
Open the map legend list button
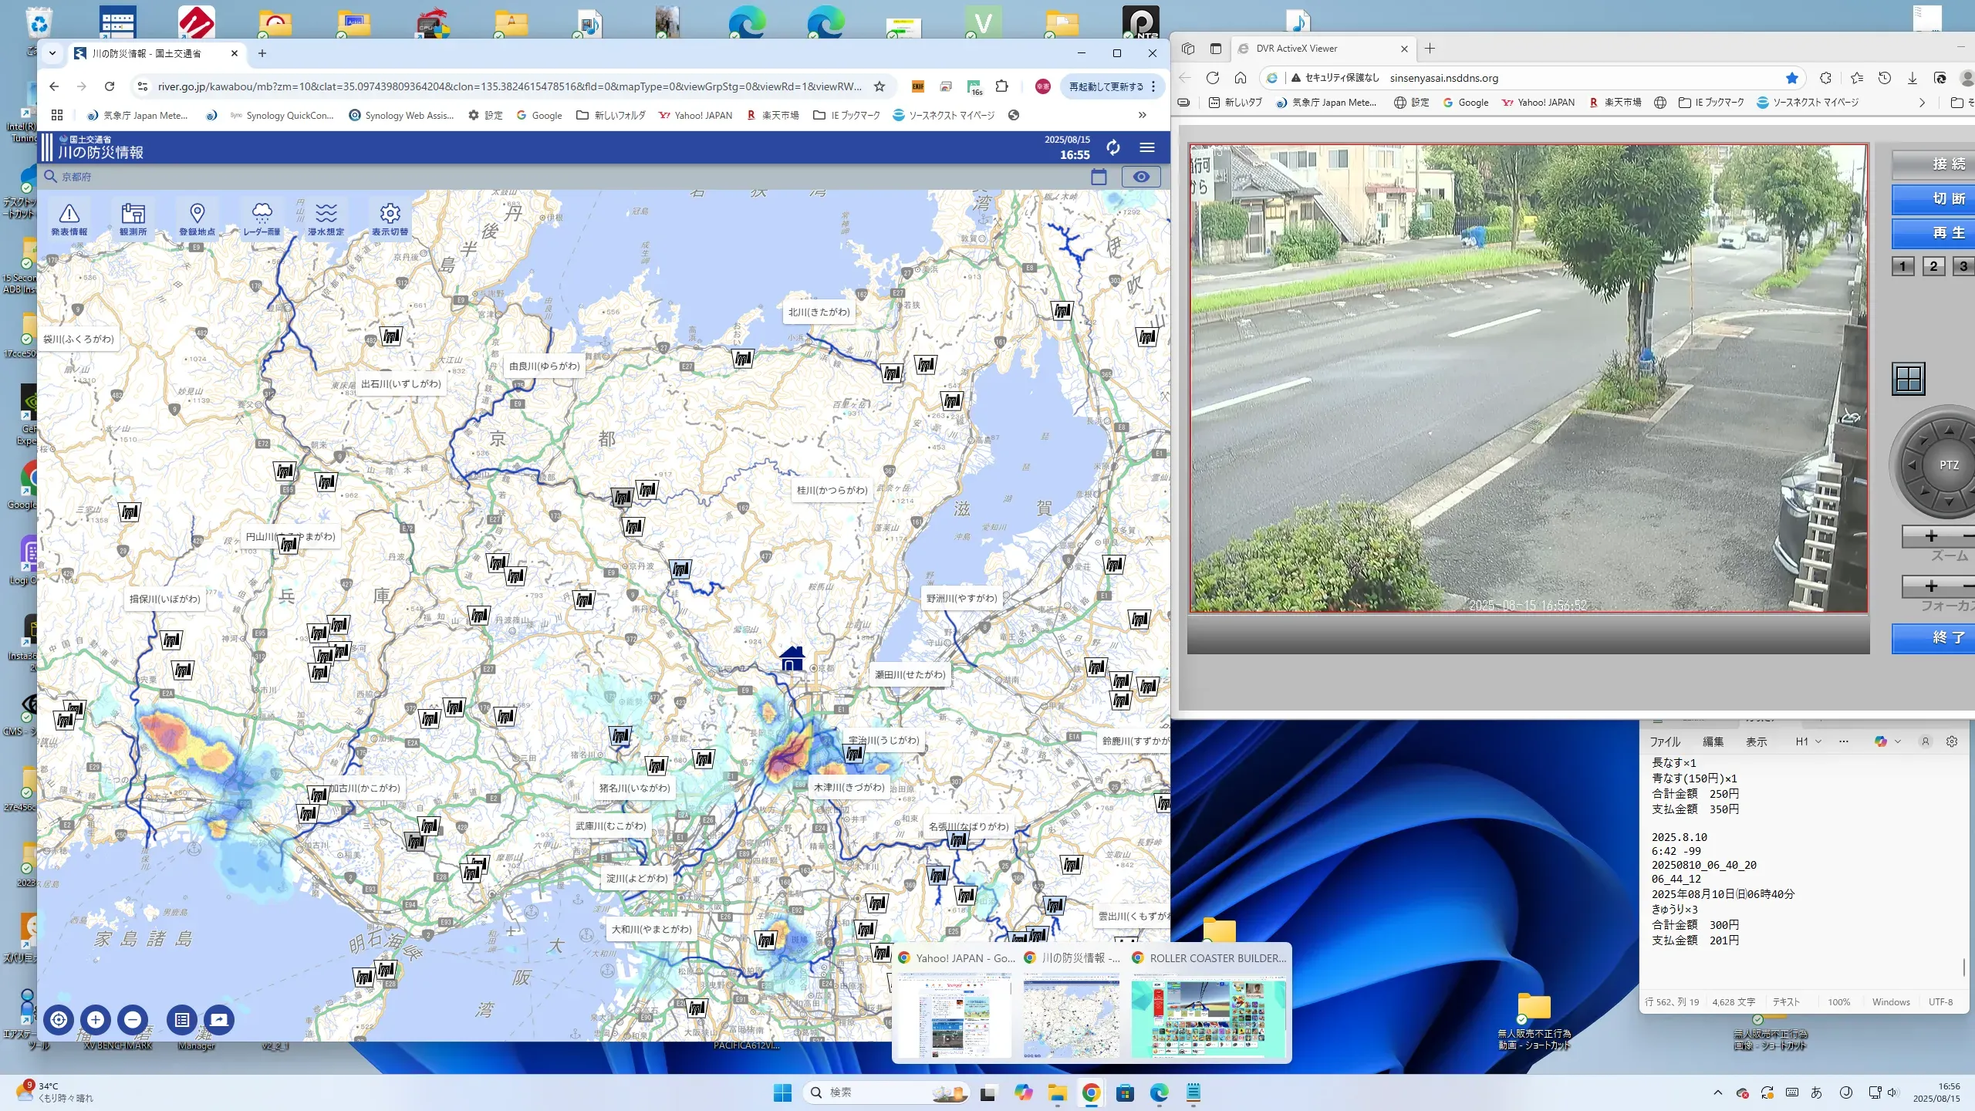click(182, 1020)
